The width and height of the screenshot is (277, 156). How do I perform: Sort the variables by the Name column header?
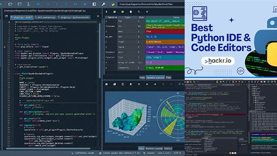[111, 17]
